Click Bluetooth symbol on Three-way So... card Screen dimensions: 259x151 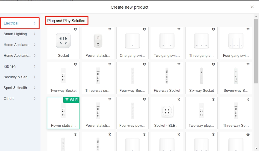point(248,99)
